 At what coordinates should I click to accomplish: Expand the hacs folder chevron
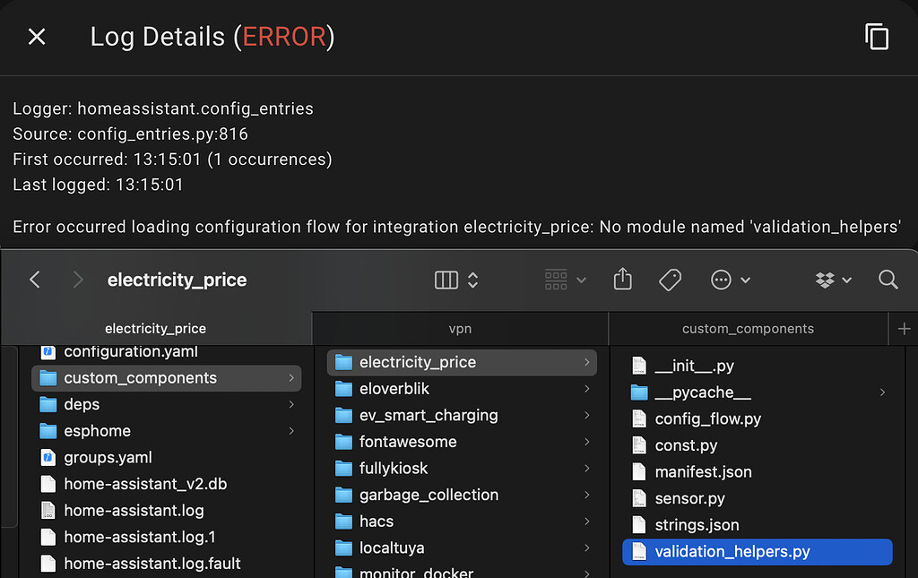587,521
